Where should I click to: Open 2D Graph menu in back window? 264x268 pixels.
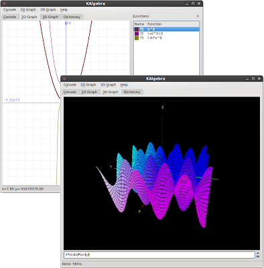[28, 9]
